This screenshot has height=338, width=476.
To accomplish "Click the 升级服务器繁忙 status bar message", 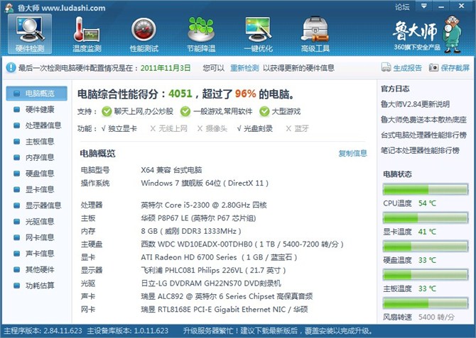I will pyautogui.click(x=278, y=330).
